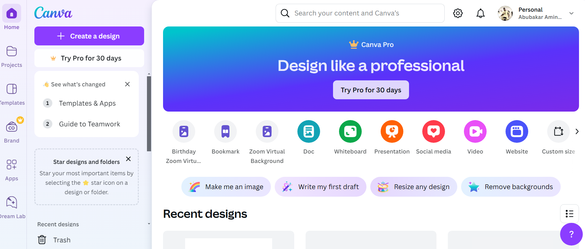Click Try Pro for 30 days in banner
This screenshot has width=585, height=249.
pyautogui.click(x=371, y=90)
